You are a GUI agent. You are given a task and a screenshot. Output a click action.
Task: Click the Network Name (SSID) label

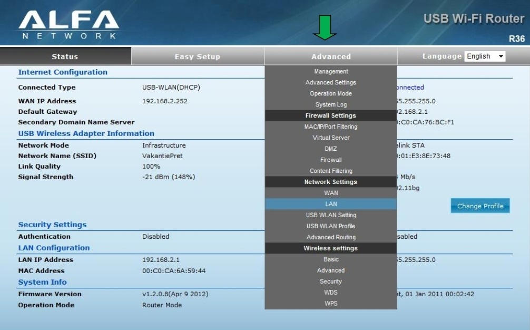click(57, 156)
